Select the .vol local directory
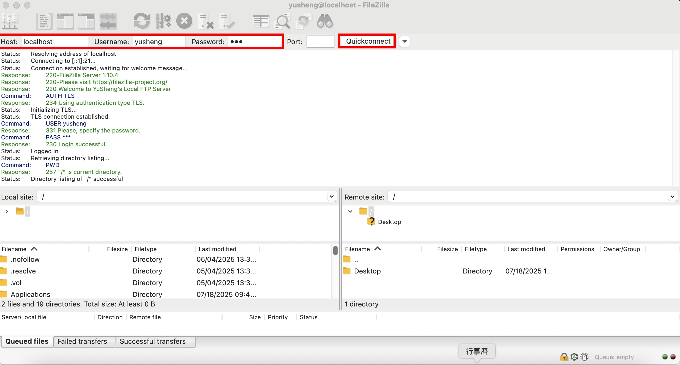680x365 pixels. (x=166, y=283)
